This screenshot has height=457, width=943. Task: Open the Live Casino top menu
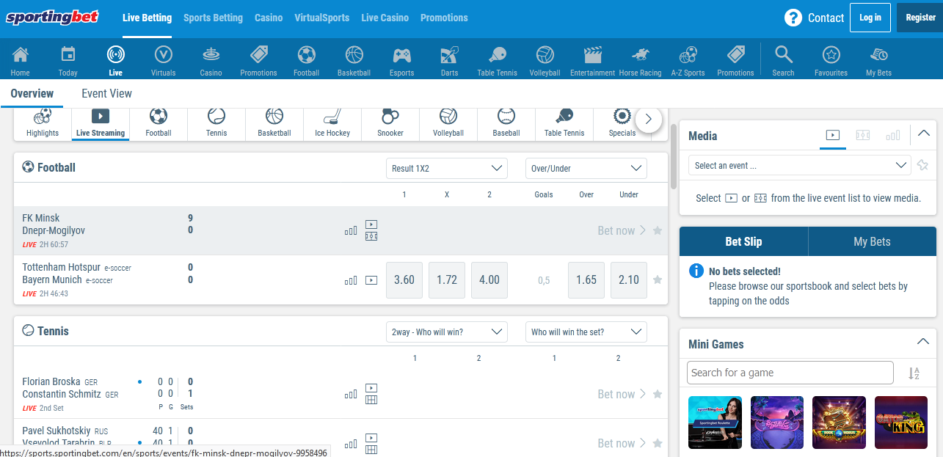pyautogui.click(x=385, y=18)
